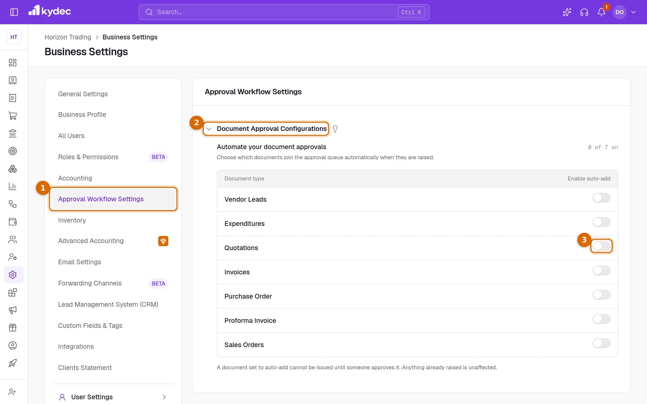Open Lead Management System (CRM) settings
Image resolution: width=647 pixels, height=404 pixels.
pyautogui.click(x=113, y=304)
